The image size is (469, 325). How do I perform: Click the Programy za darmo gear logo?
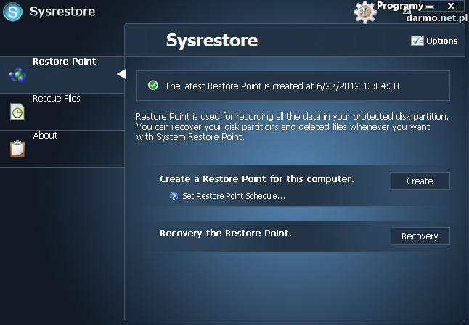(x=364, y=11)
